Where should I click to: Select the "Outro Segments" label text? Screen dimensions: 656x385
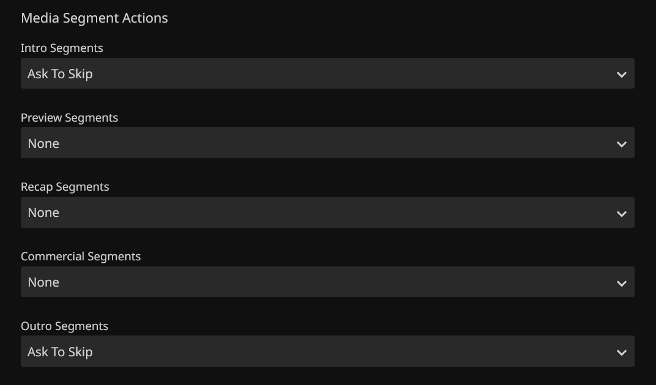click(64, 326)
